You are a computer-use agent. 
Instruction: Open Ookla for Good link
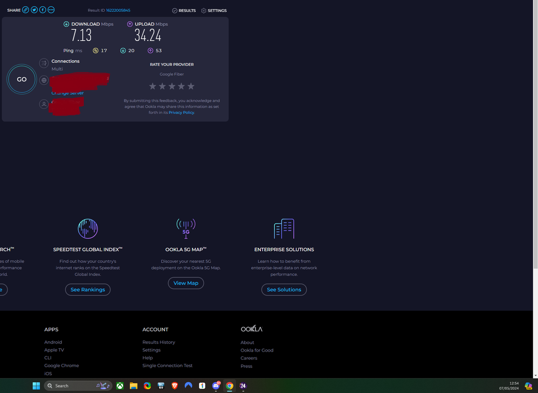[x=257, y=350]
